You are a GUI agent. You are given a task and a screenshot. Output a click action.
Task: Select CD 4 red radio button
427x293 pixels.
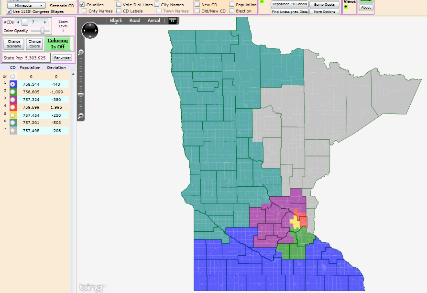click(13, 107)
